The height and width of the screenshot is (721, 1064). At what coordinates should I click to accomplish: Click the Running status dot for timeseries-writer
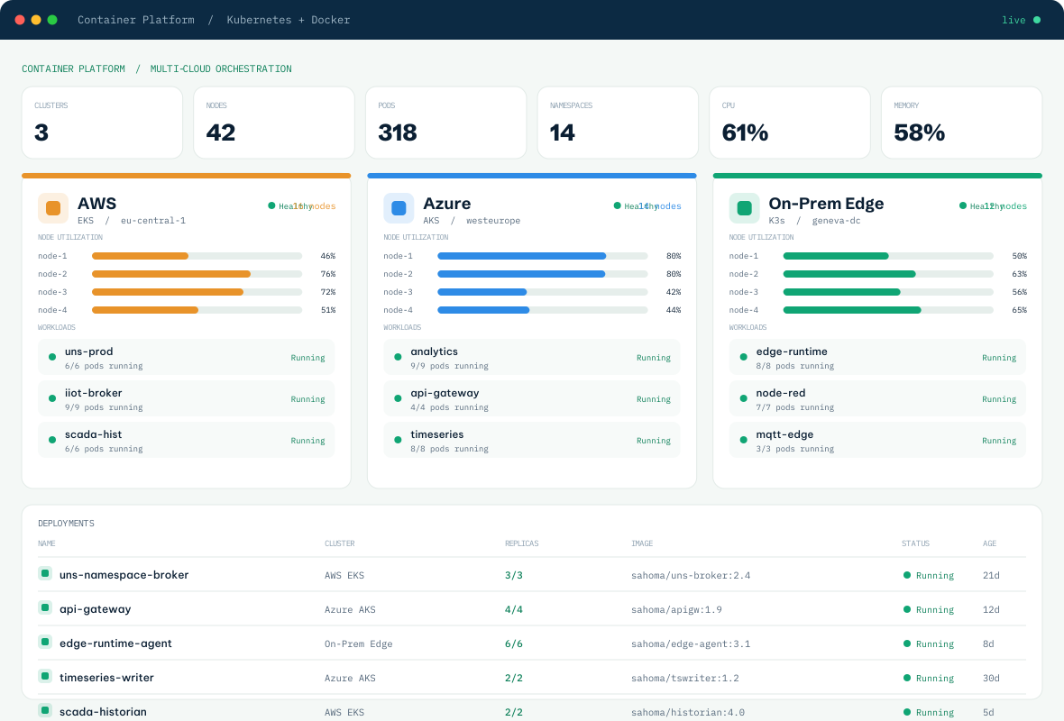coord(906,678)
